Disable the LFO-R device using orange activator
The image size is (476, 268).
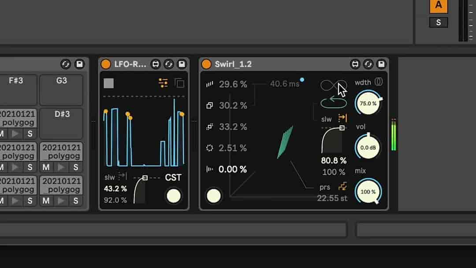(x=106, y=64)
